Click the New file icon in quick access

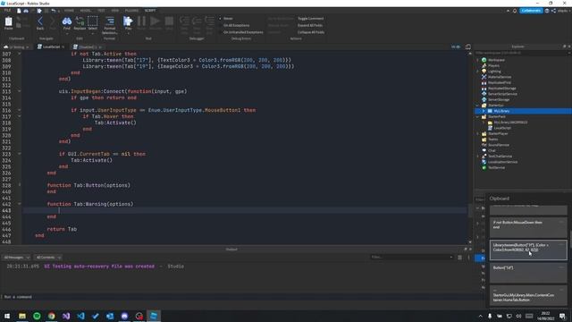click(x=19, y=11)
